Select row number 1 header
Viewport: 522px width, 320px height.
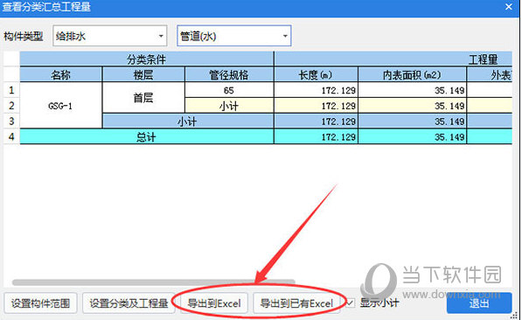[11, 90]
